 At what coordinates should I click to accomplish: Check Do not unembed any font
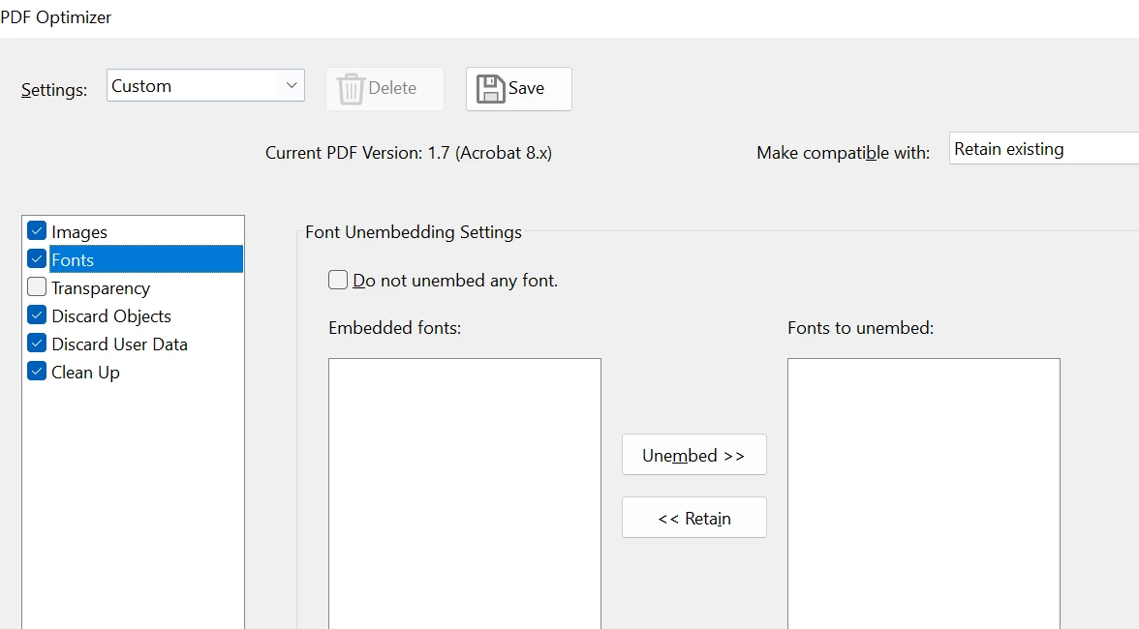(338, 280)
